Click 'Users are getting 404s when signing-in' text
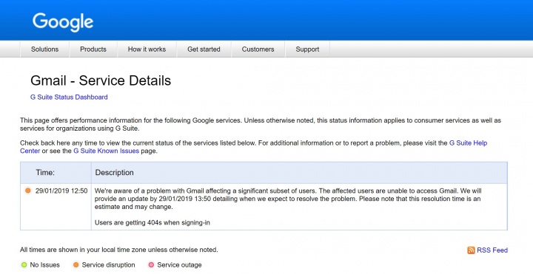The width and height of the screenshot is (533, 274). 152,223
